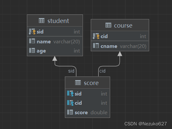Viewport: 172px width, 129px height.
Task: Click foreign key icon of score cid
Action: [x=70, y=103]
